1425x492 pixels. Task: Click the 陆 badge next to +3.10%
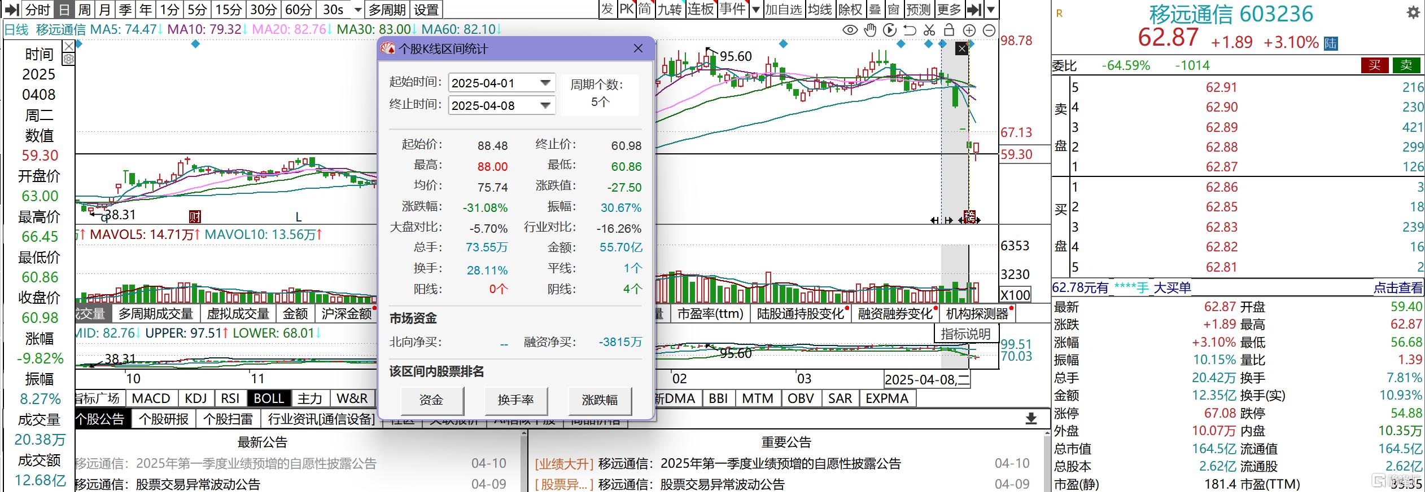pyautogui.click(x=1330, y=43)
